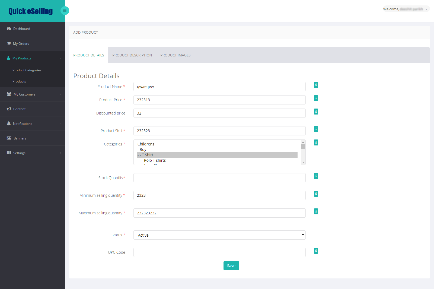Image resolution: width=434 pixels, height=289 pixels.
Task: Show info for Product SKU field
Action: (x=316, y=129)
